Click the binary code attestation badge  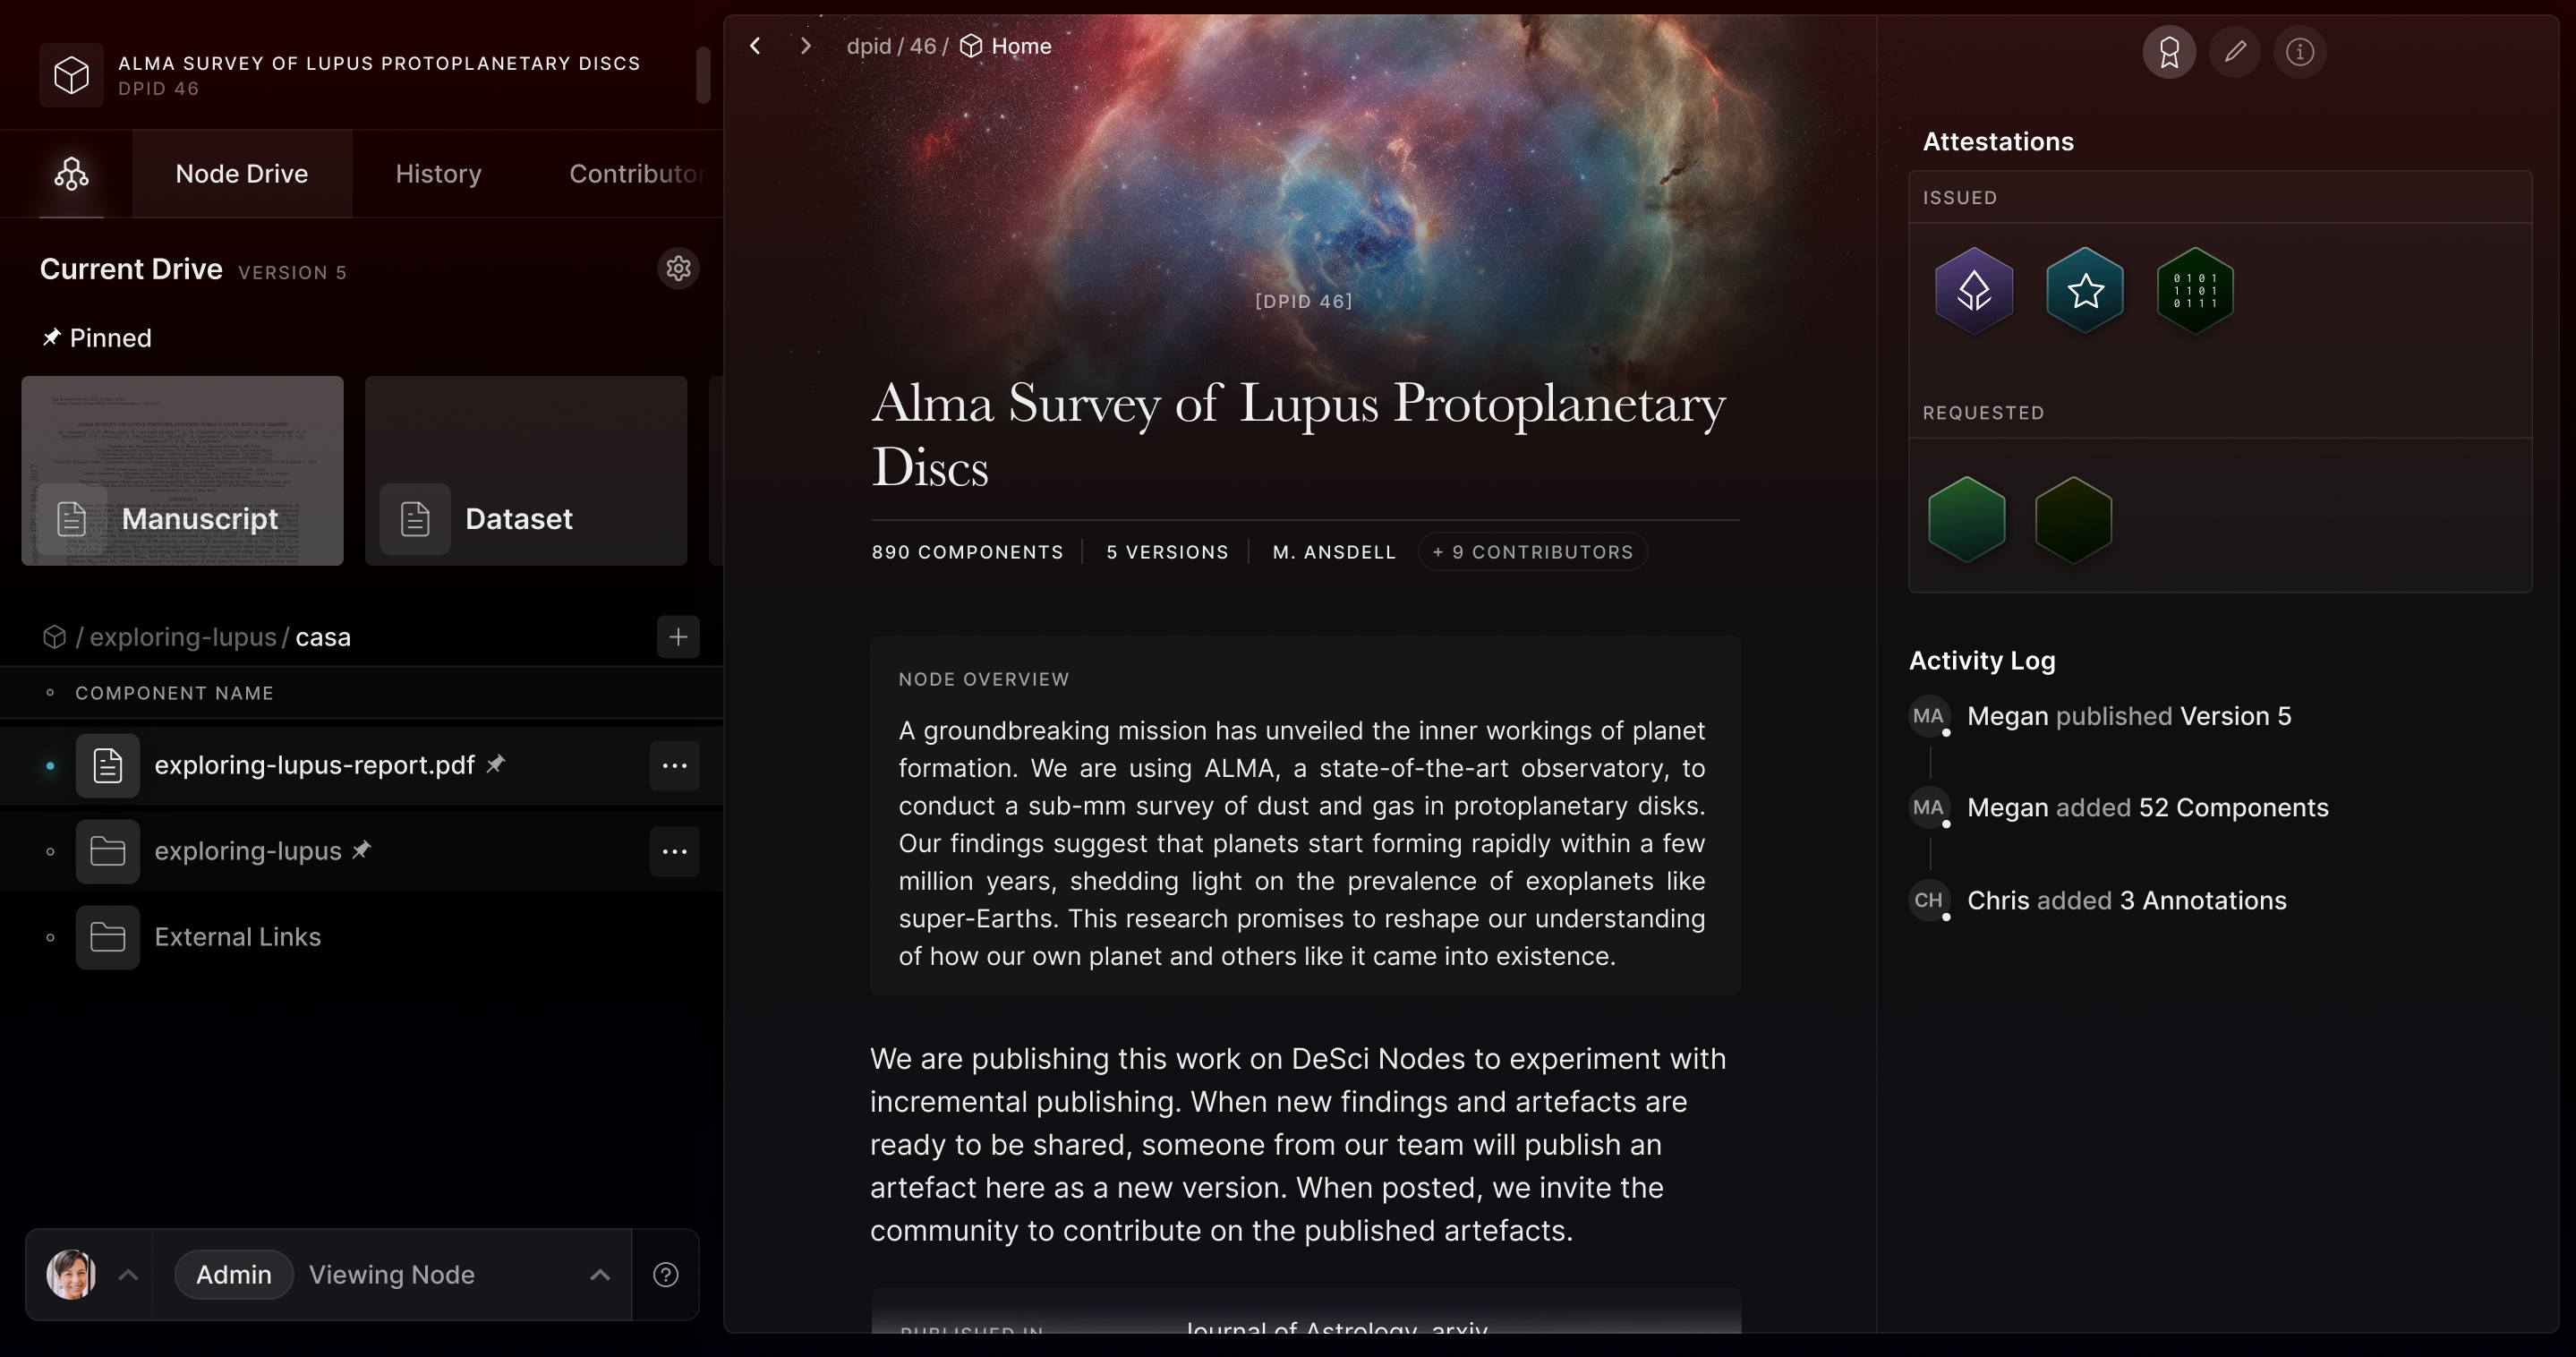point(2195,291)
